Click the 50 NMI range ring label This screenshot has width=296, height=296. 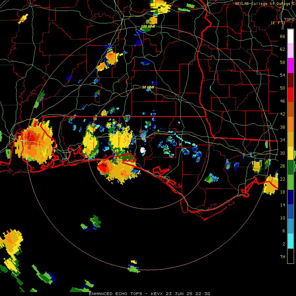(x=148, y=87)
